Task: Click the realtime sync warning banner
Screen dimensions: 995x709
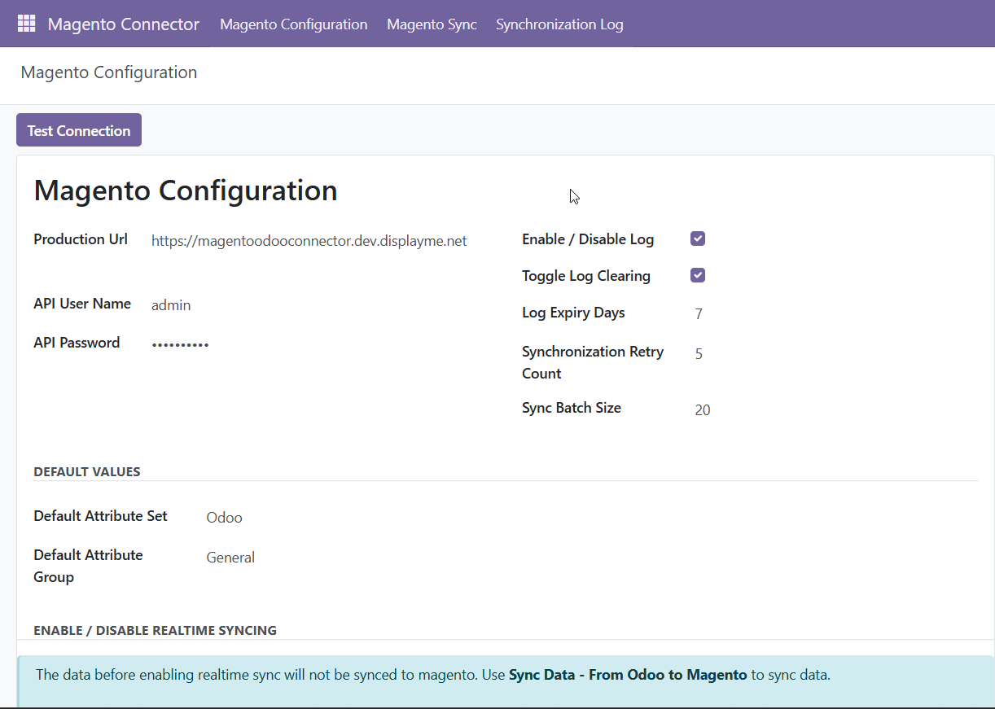Action: coord(497,675)
